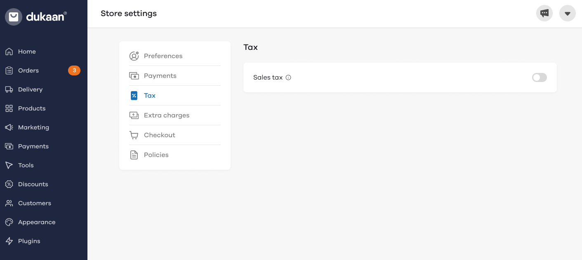582x260 pixels.
Task: Click the orange Orders badge showing 3
Action: [74, 70]
